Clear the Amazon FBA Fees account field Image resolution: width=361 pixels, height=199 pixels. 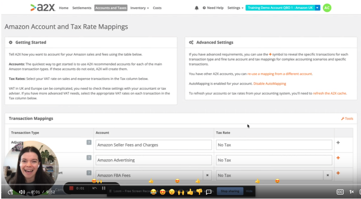[207, 175]
